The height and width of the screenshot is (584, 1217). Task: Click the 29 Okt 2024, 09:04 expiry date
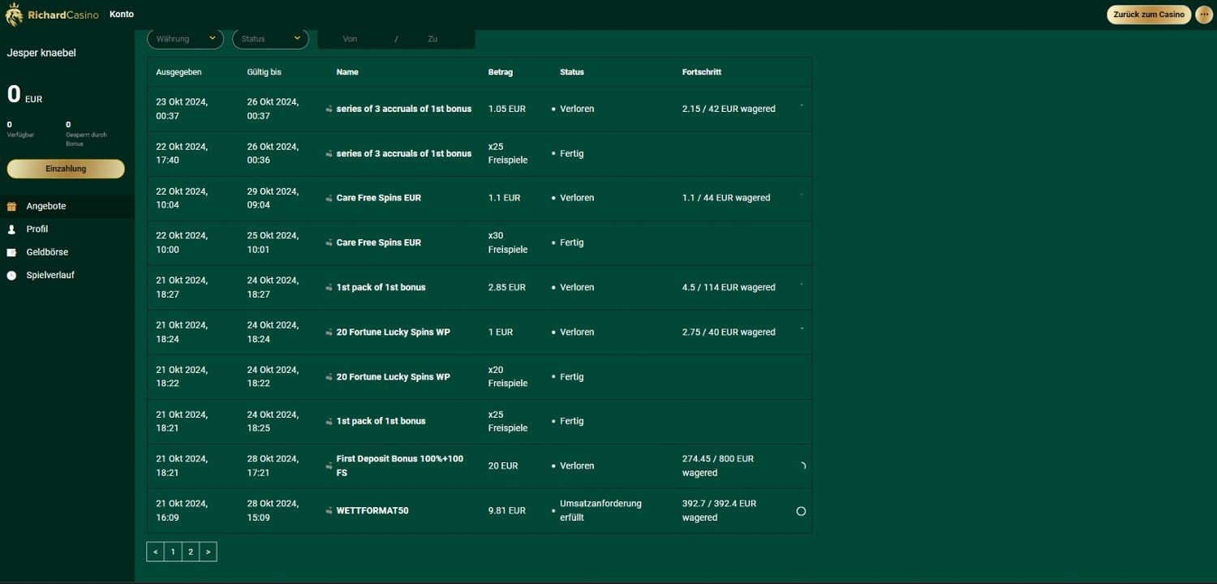[273, 198]
